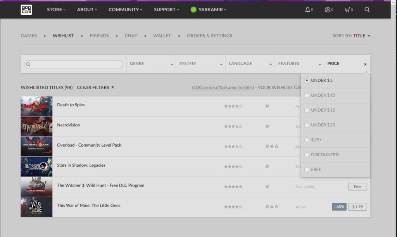397x237 pixels.
Task: Click the Windows icon in Stars in Shadow row
Action: pos(267,166)
